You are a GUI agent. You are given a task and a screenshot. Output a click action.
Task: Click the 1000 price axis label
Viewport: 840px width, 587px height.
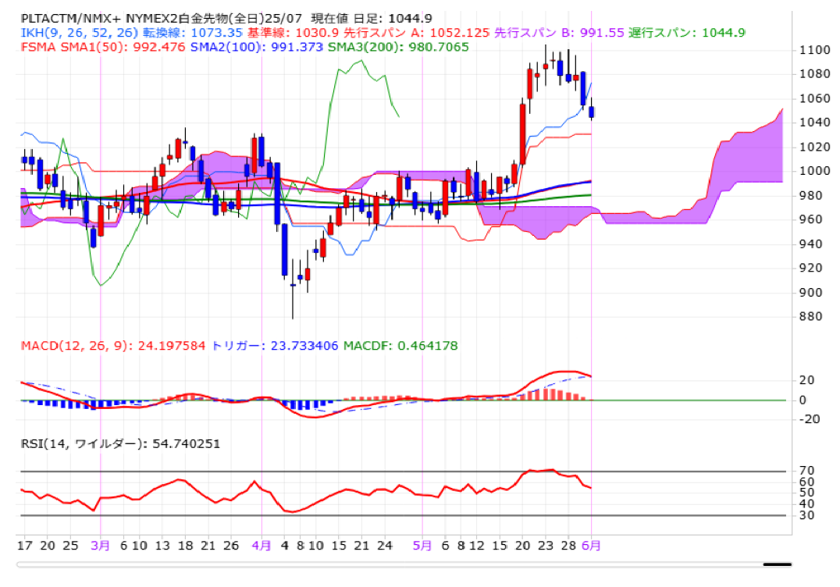click(814, 172)
